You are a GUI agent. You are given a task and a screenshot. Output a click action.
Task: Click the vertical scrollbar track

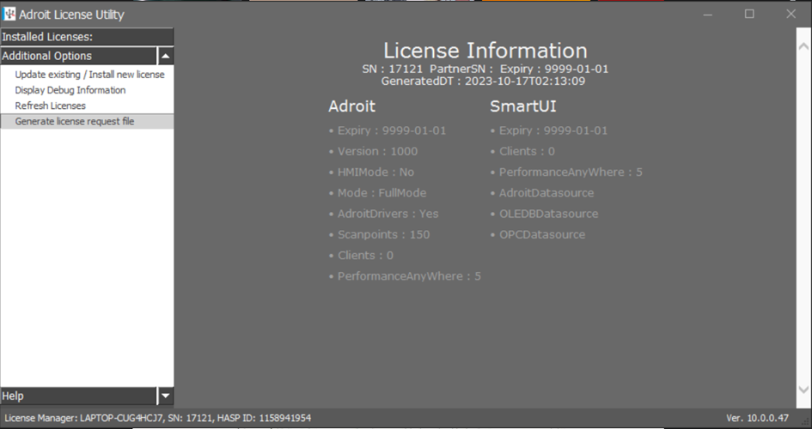click(x=803, y=218)
